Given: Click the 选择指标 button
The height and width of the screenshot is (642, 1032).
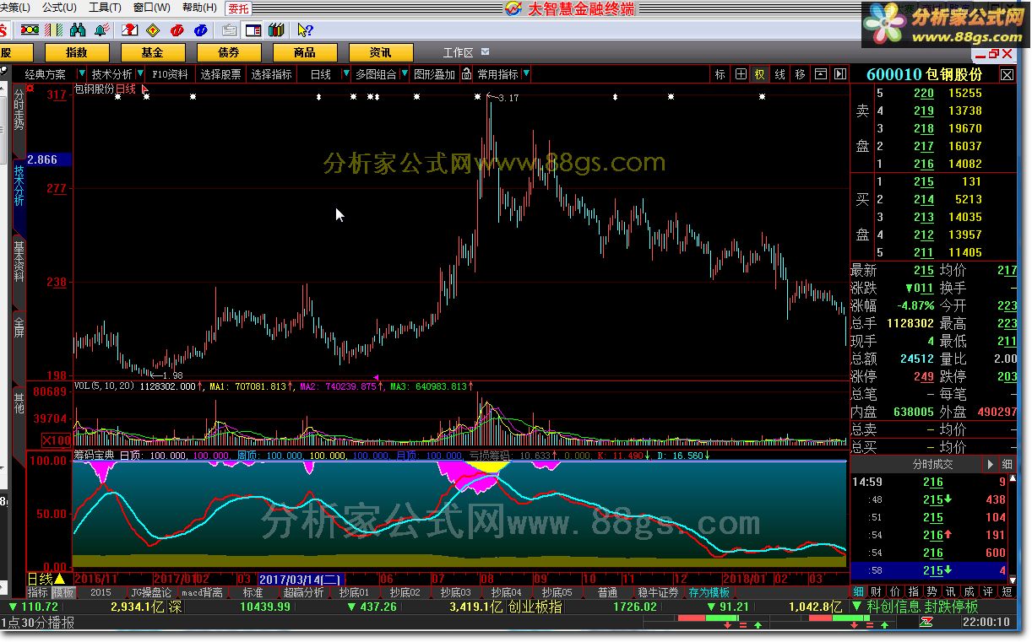Looking at the screenshot, I should [x=272, y=74].
